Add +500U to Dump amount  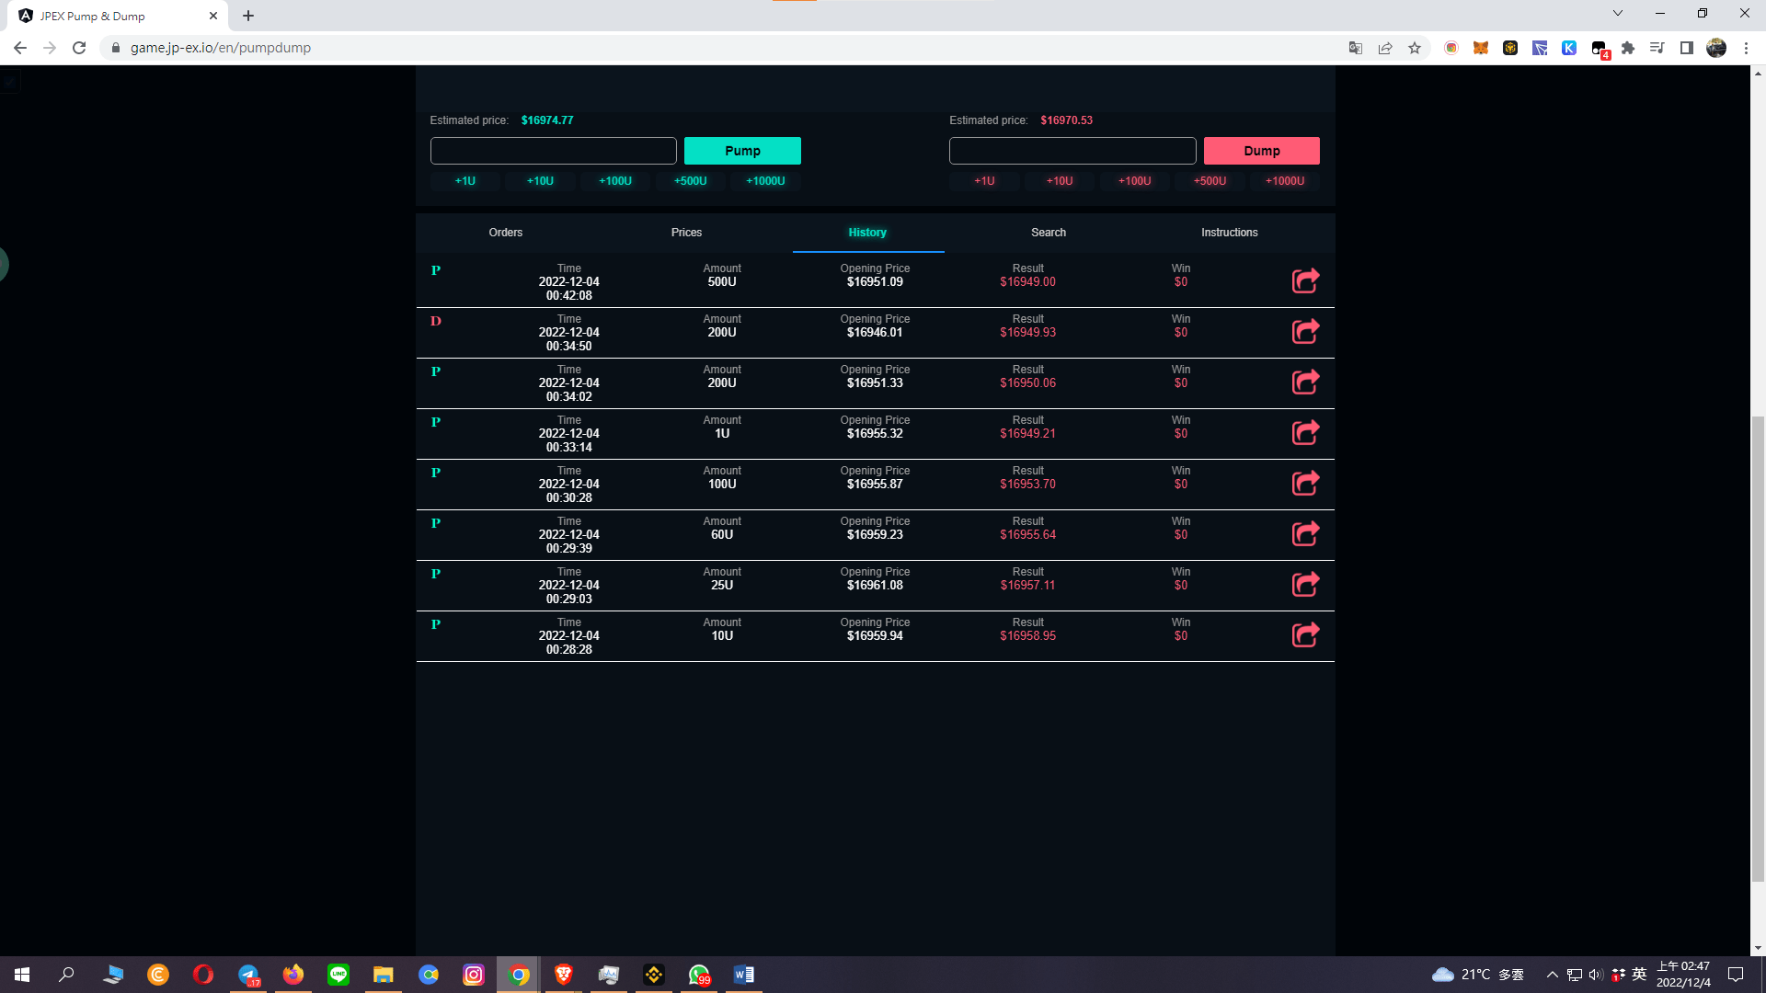click(1210, 181)
